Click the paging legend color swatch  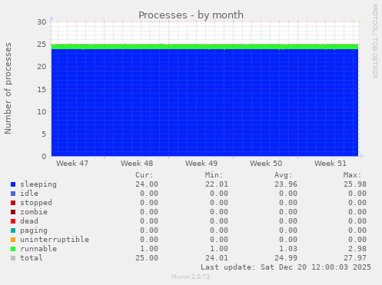point(13,230)
